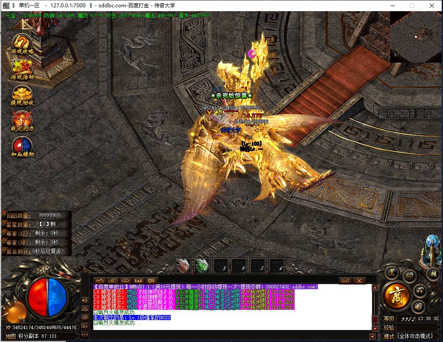This screenshot has height=342, width=443.
Task: Click the 传奇大学 player character name
Action: pyautogui.click(x=231, y=130)
